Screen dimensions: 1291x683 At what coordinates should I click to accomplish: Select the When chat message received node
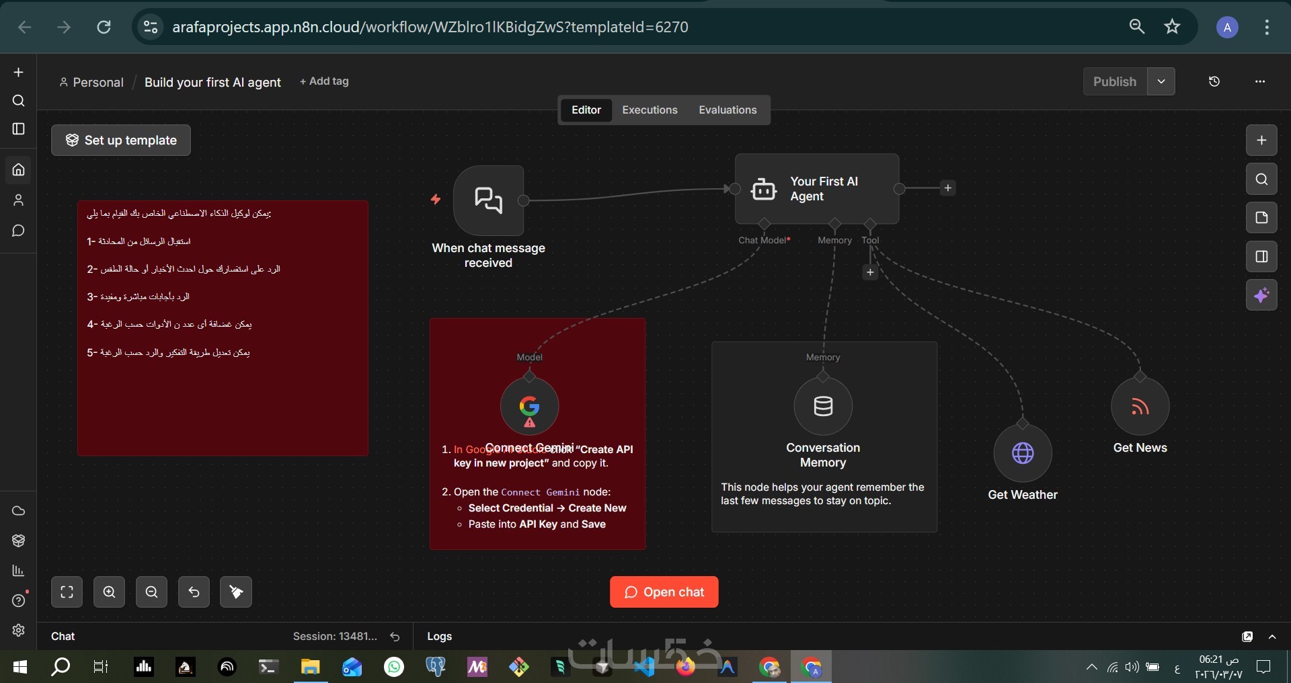489,200
